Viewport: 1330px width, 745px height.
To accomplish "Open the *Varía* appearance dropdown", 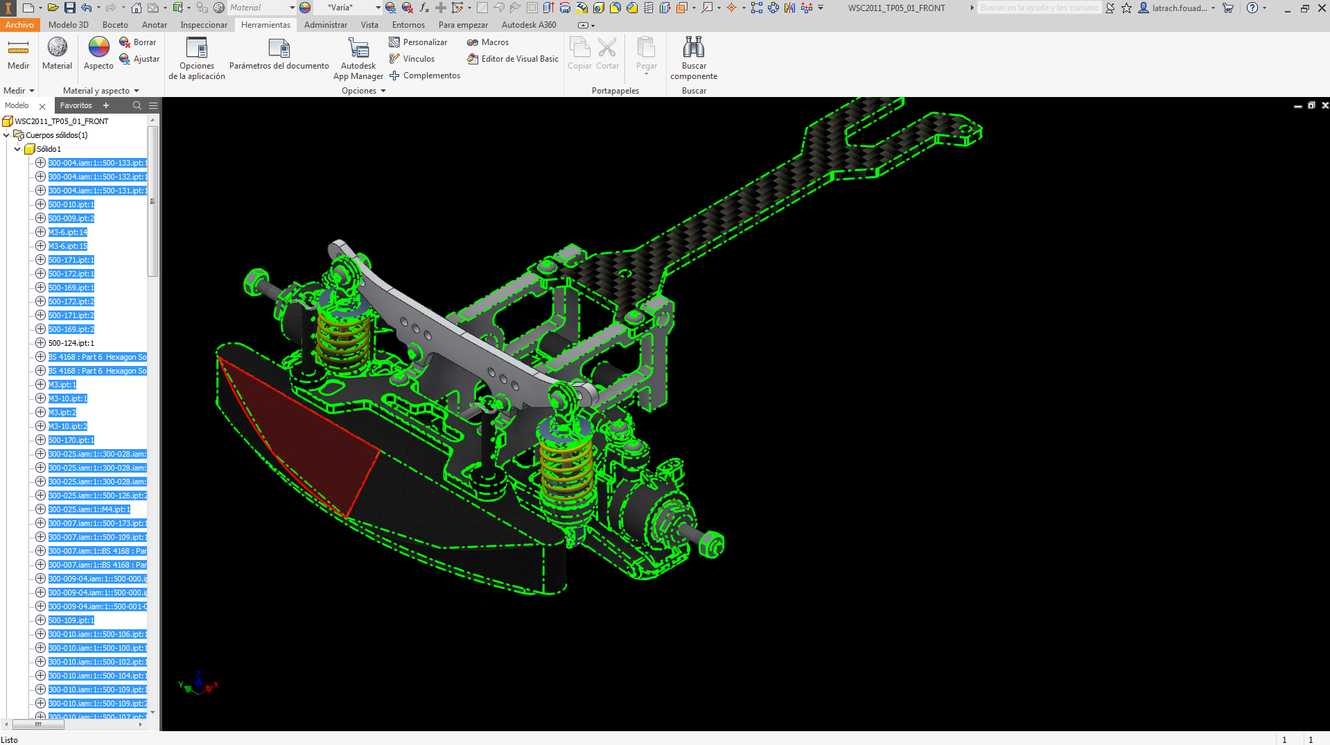I will [378, 7].
